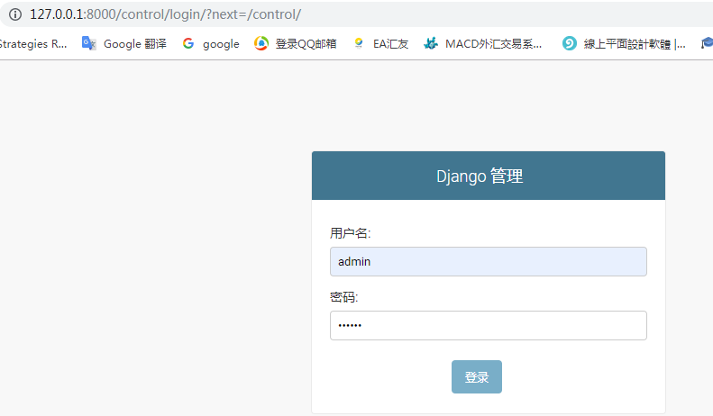Focus the 密码 password field
The image size is (713, 416).
(489, 326)
